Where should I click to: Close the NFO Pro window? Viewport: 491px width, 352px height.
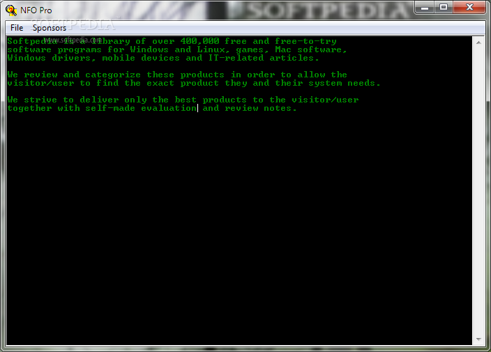click(469, 8)
